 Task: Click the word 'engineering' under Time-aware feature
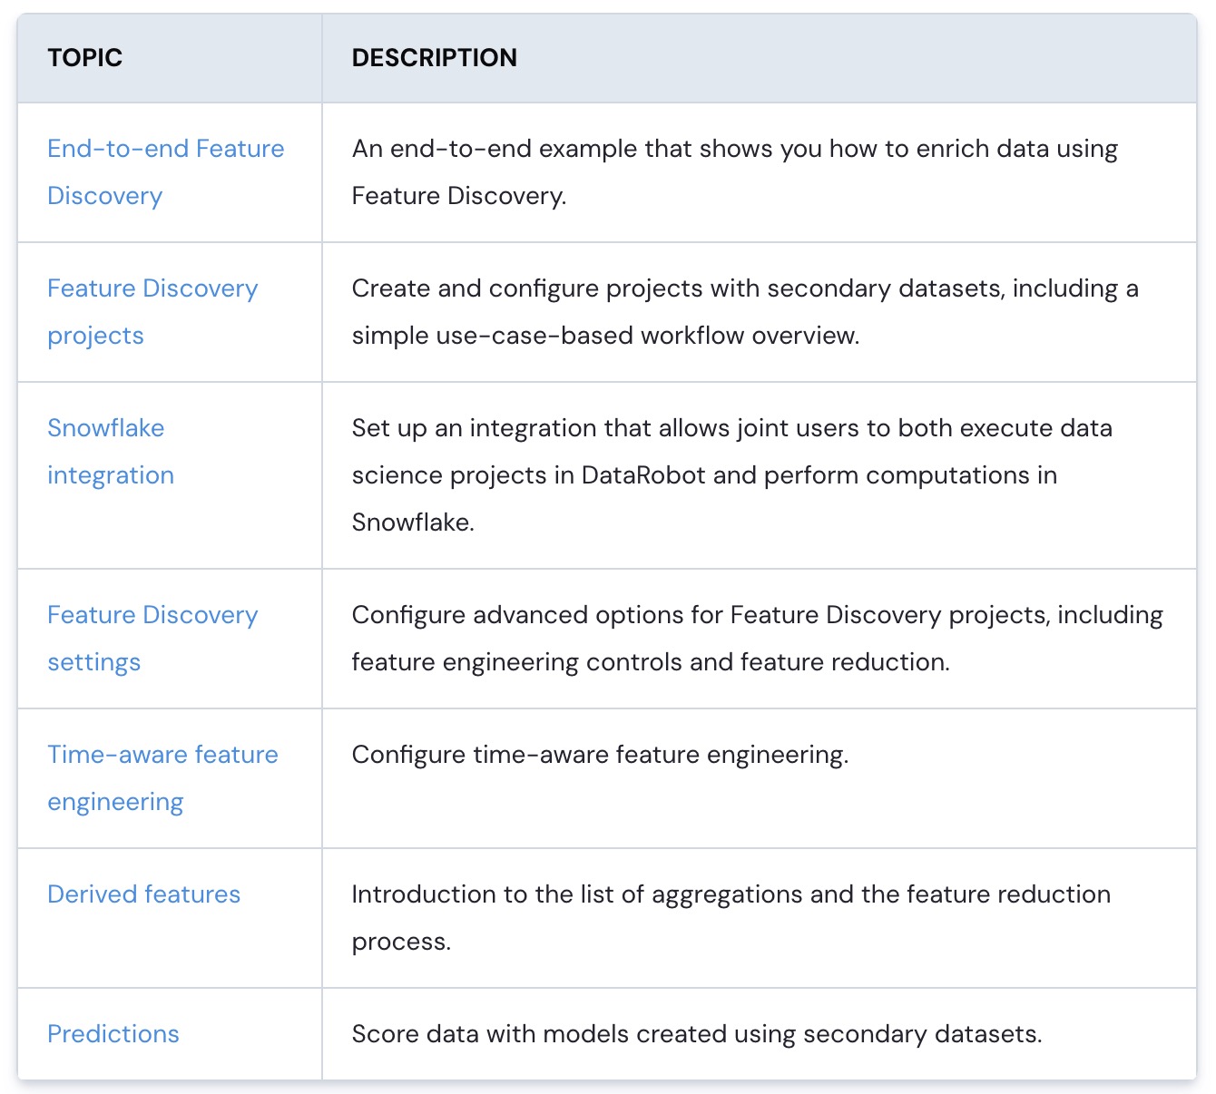click(115, 802)
